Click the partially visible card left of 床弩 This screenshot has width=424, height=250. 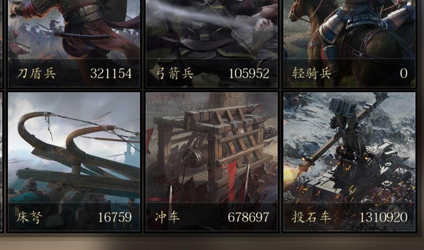pyautogui.click(x=1, y=162)
